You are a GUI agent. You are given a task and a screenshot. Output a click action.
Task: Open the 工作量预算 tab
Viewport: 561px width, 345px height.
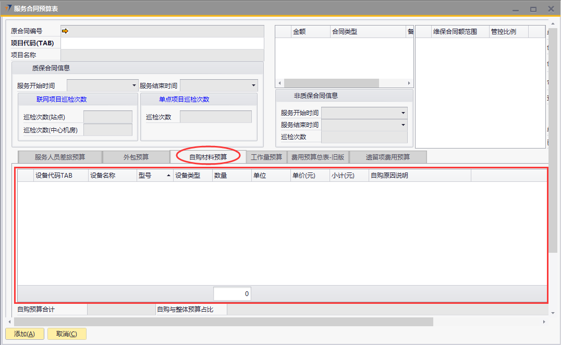tap(266, 157)
